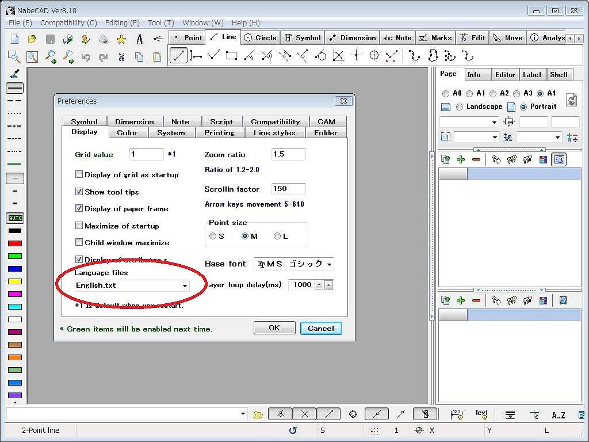This screenshot has width=589, height=442.
Task: Click the rotate arrow icon in status bar
Action: pos(293,430)
